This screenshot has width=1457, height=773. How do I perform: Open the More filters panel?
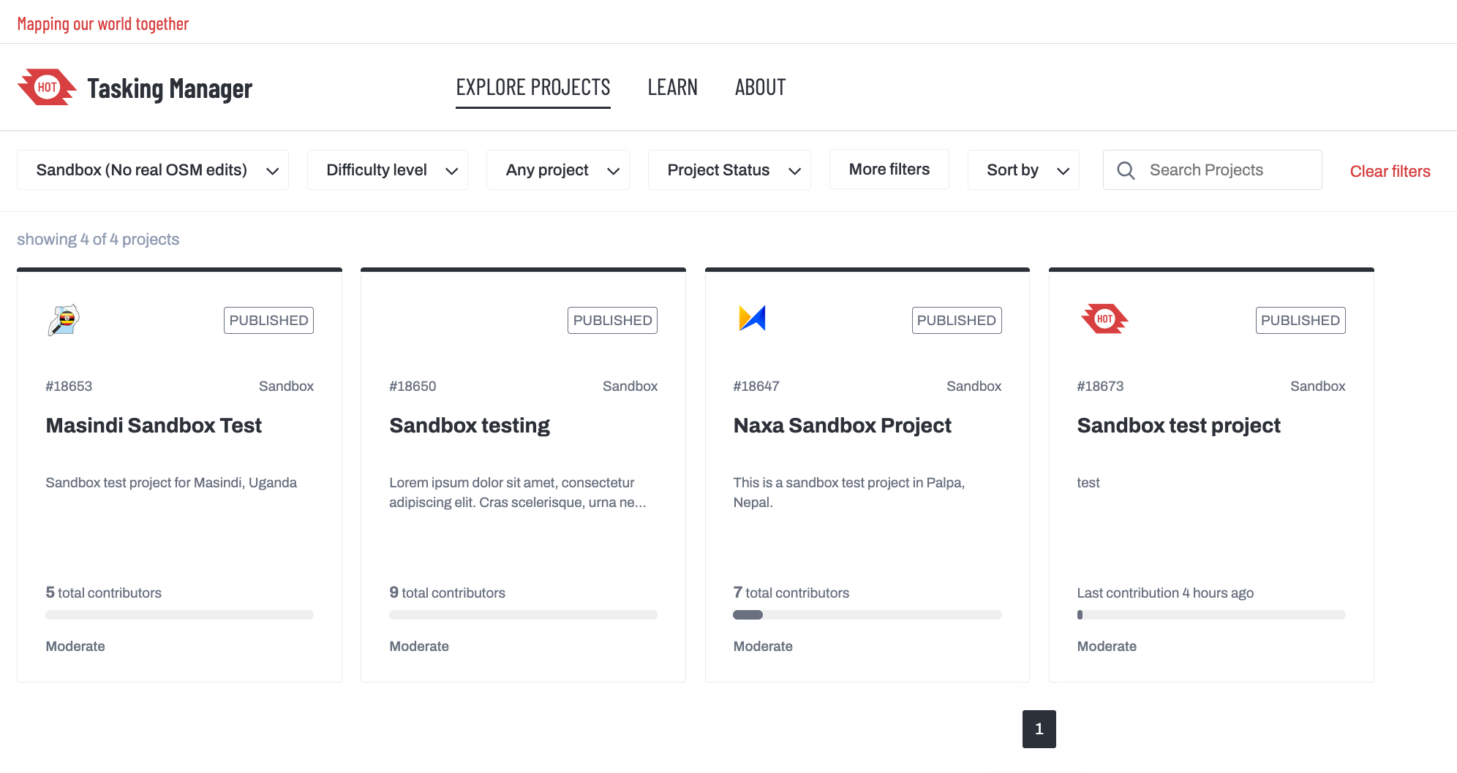pos(889,170)
